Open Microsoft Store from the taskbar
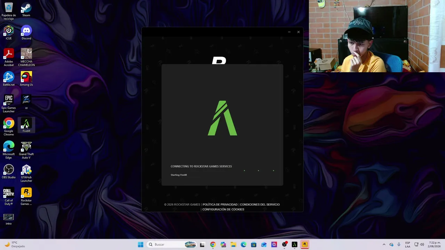The height and width of the screenshot is (250, 445). [253, 244]
